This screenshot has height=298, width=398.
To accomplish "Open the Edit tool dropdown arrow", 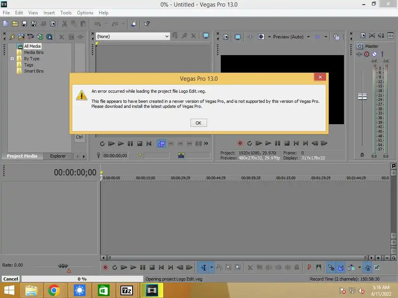I will click(212, 268).
